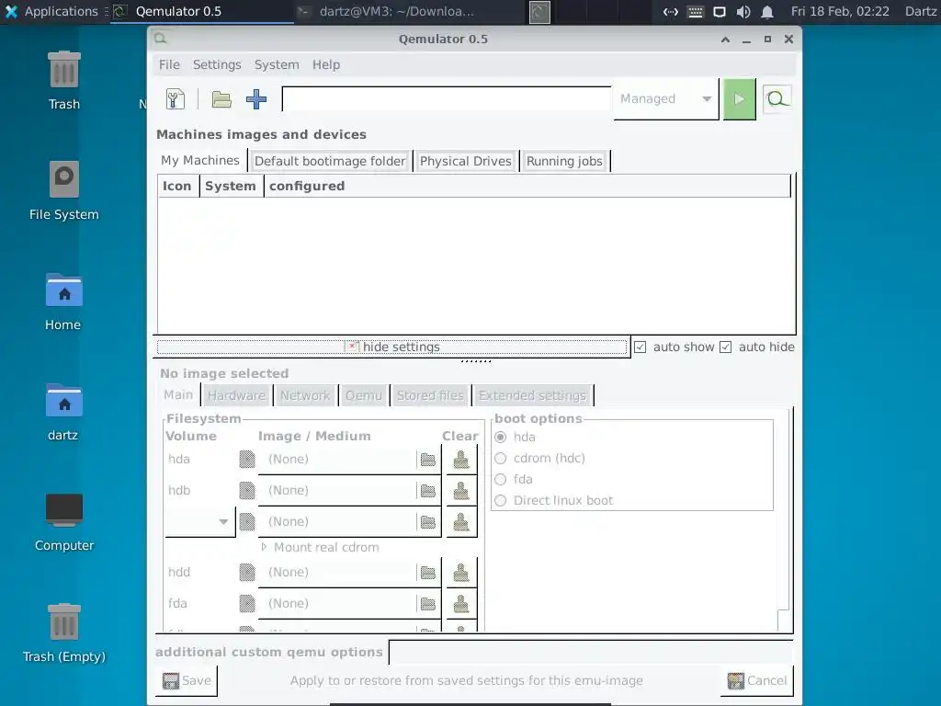
Task: Click notification bell in top panel
Action: pyautogui.click(x=767, y=12)
